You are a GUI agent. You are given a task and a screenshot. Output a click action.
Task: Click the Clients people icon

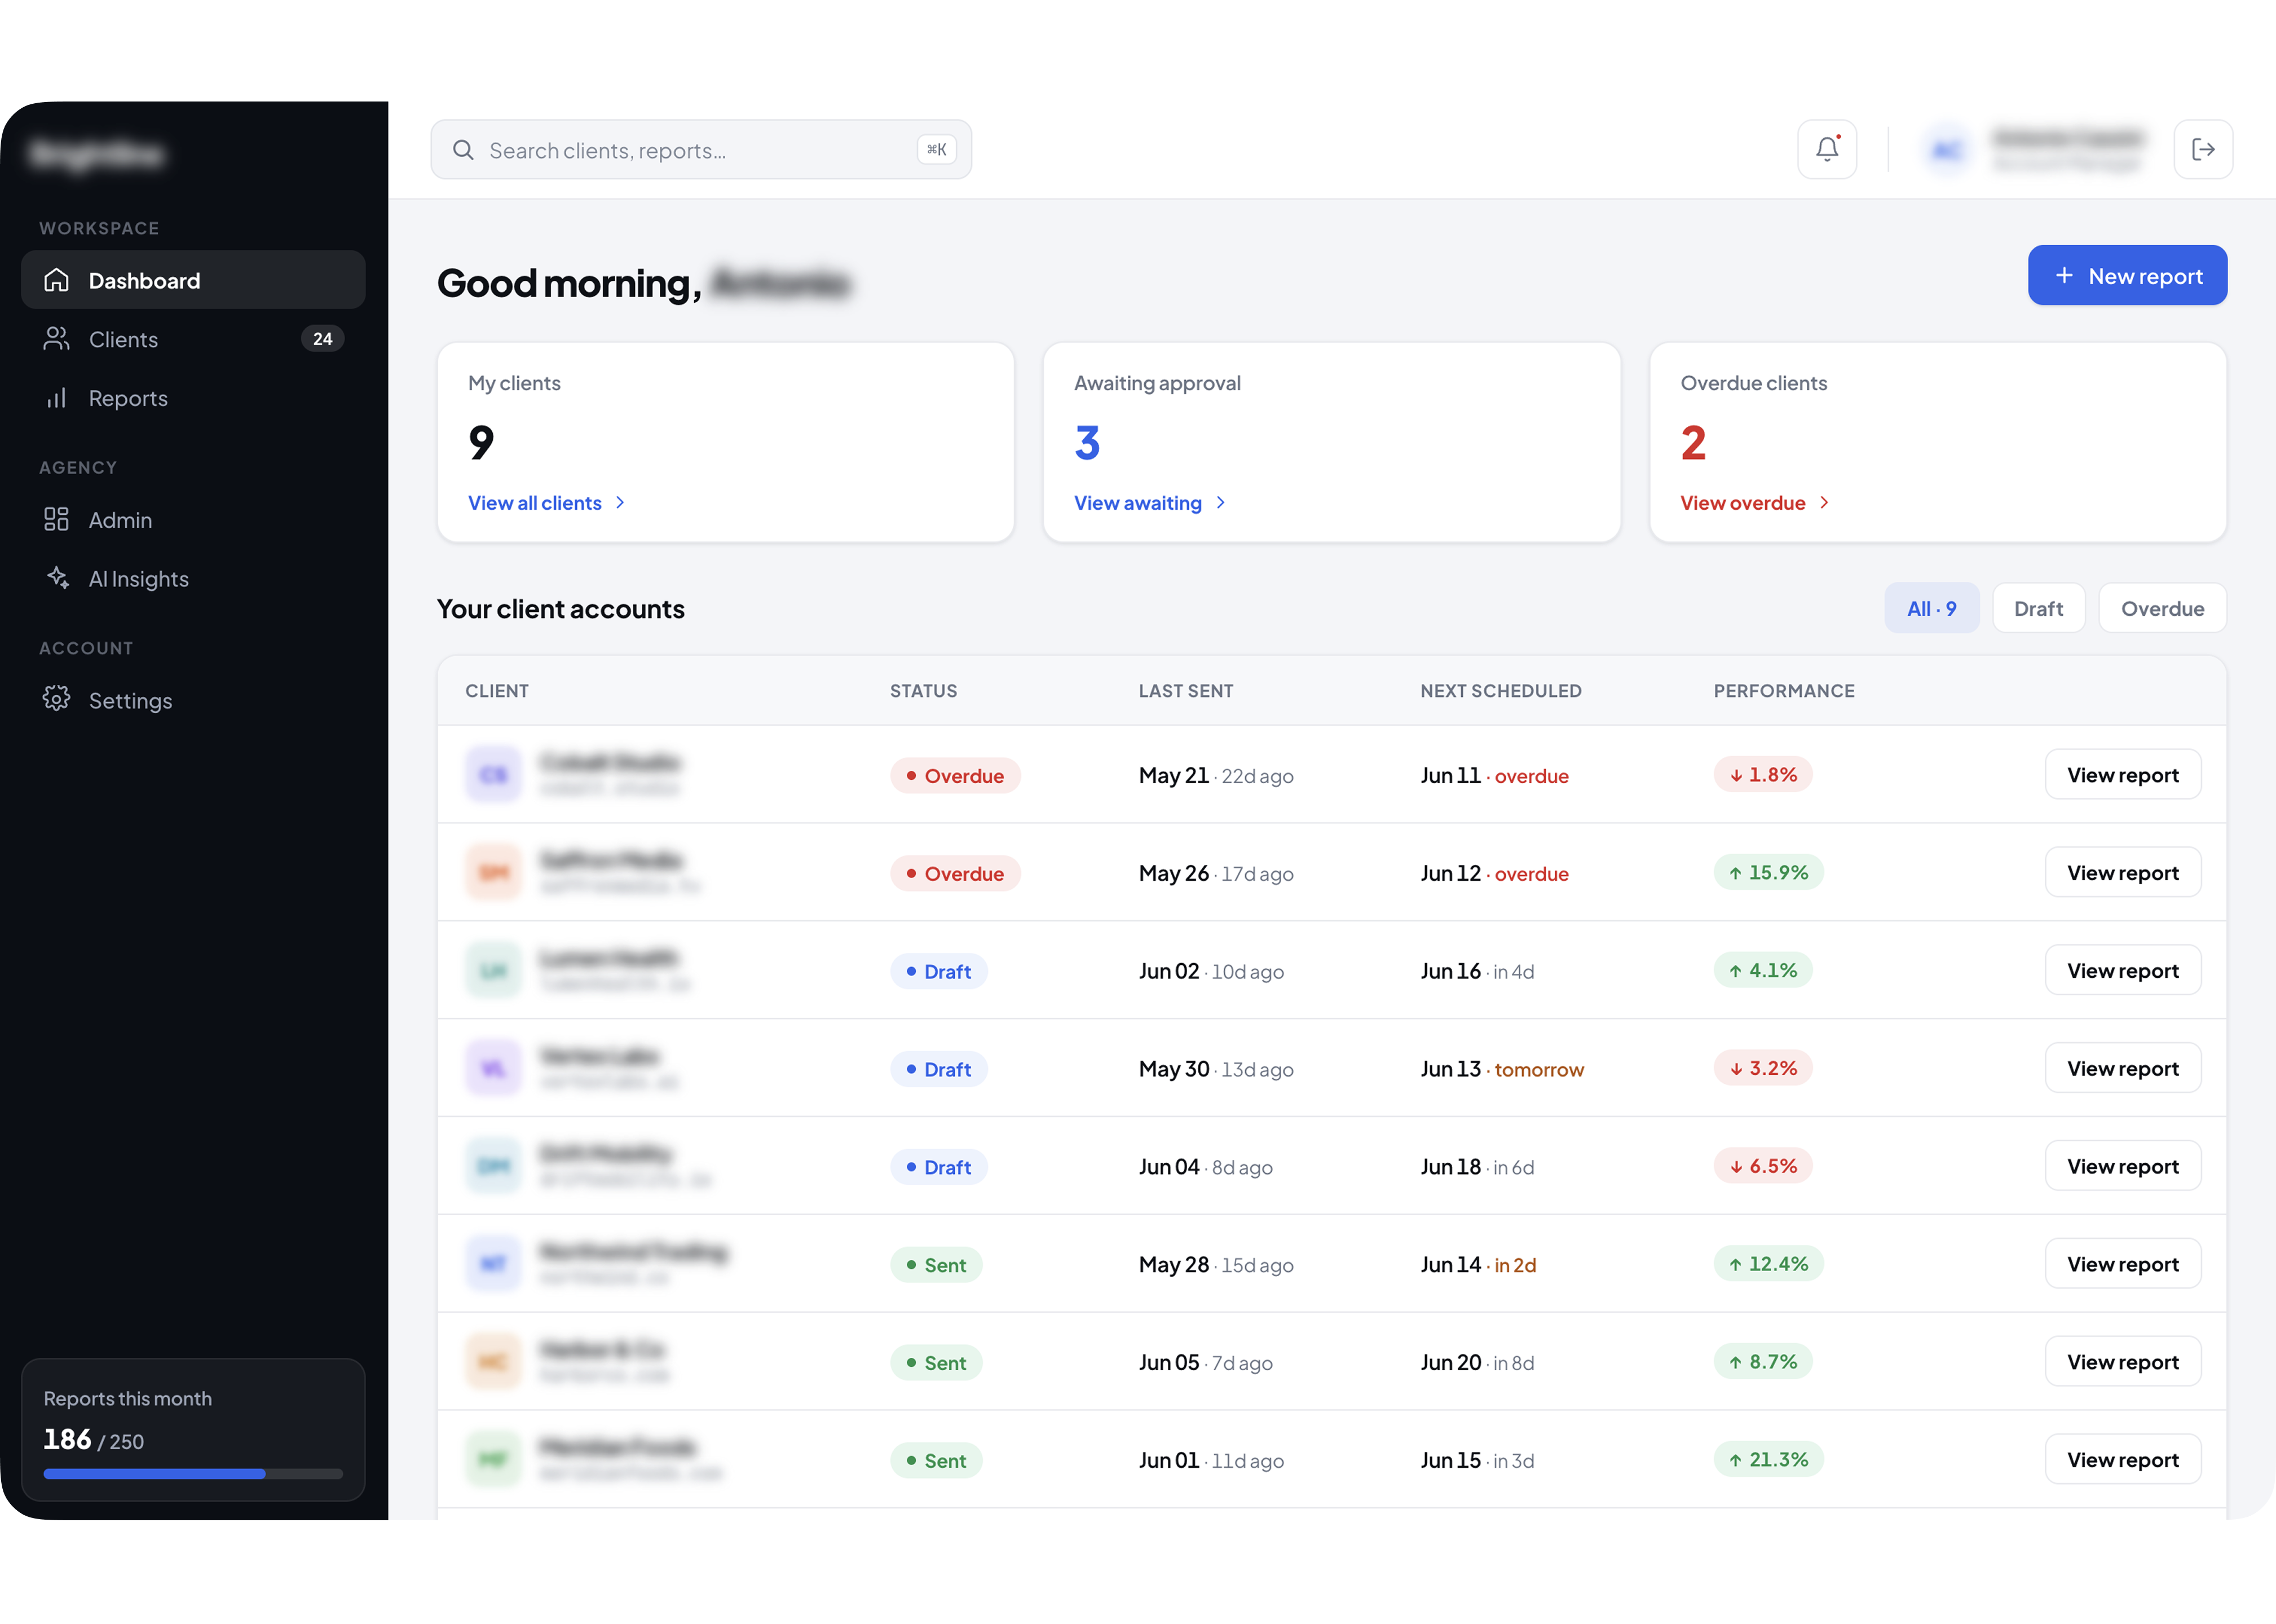pos(57,339)
